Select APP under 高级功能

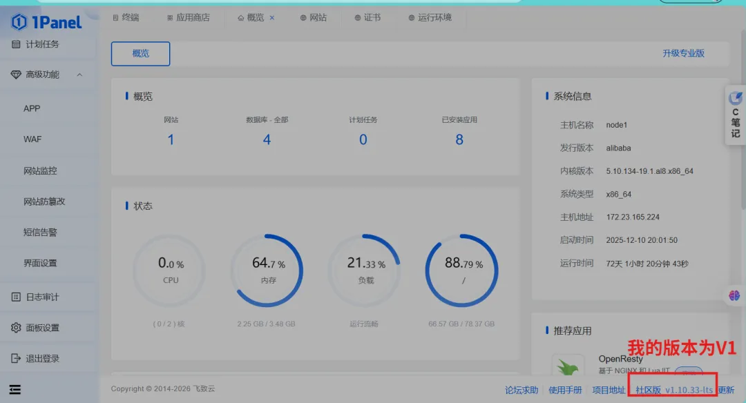(32, 108)
